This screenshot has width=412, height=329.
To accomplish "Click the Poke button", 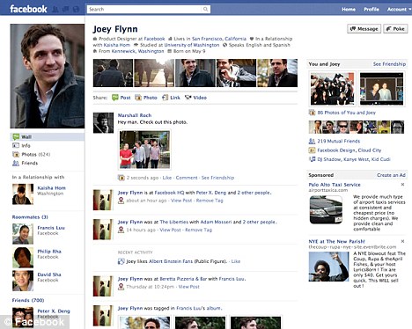I will (x=395, y=29).
